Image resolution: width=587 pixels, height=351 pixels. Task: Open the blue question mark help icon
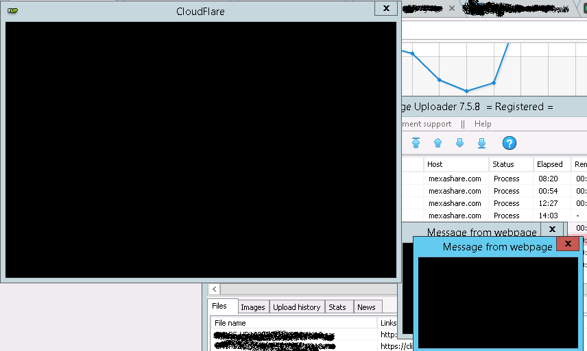pos(509,143)
